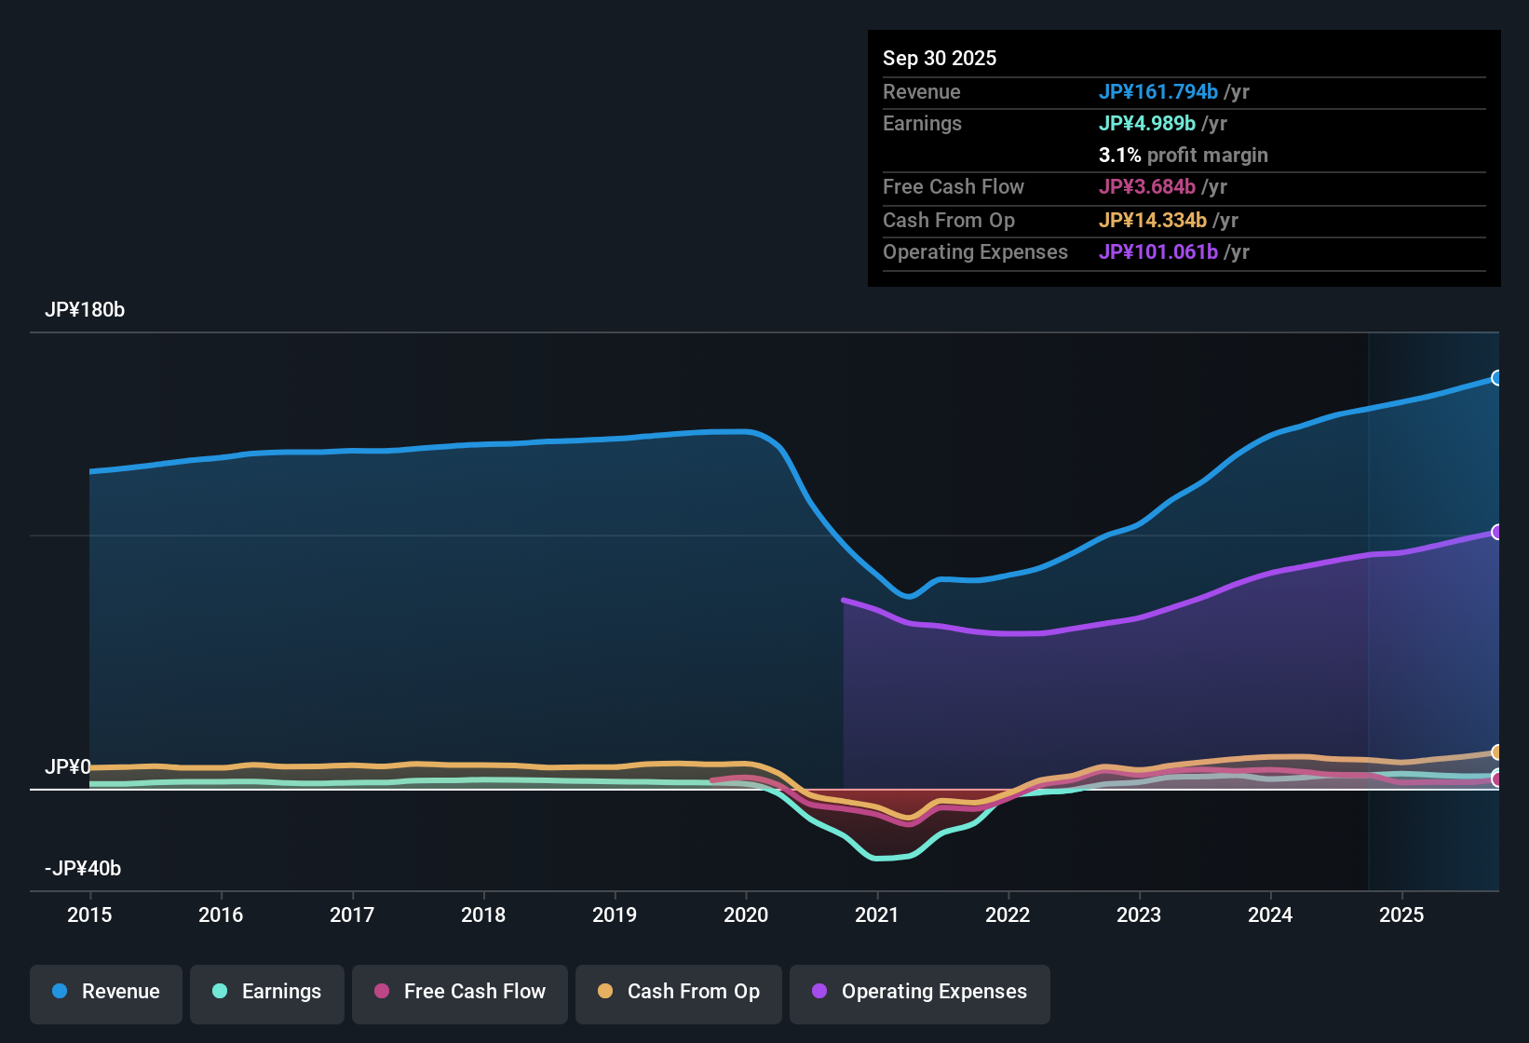1529x1043 pixels.
Task: Select the blue Revenue legend dot
Action: tap(60, 992)
